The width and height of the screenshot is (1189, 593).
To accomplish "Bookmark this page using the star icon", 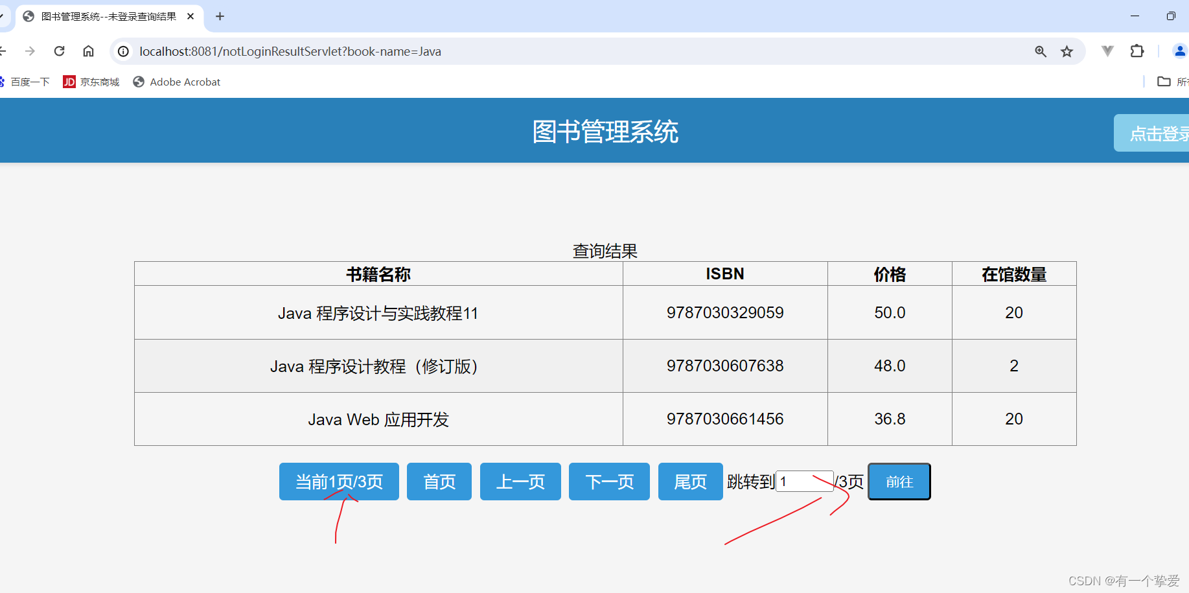I will (x=1067, y=51).
